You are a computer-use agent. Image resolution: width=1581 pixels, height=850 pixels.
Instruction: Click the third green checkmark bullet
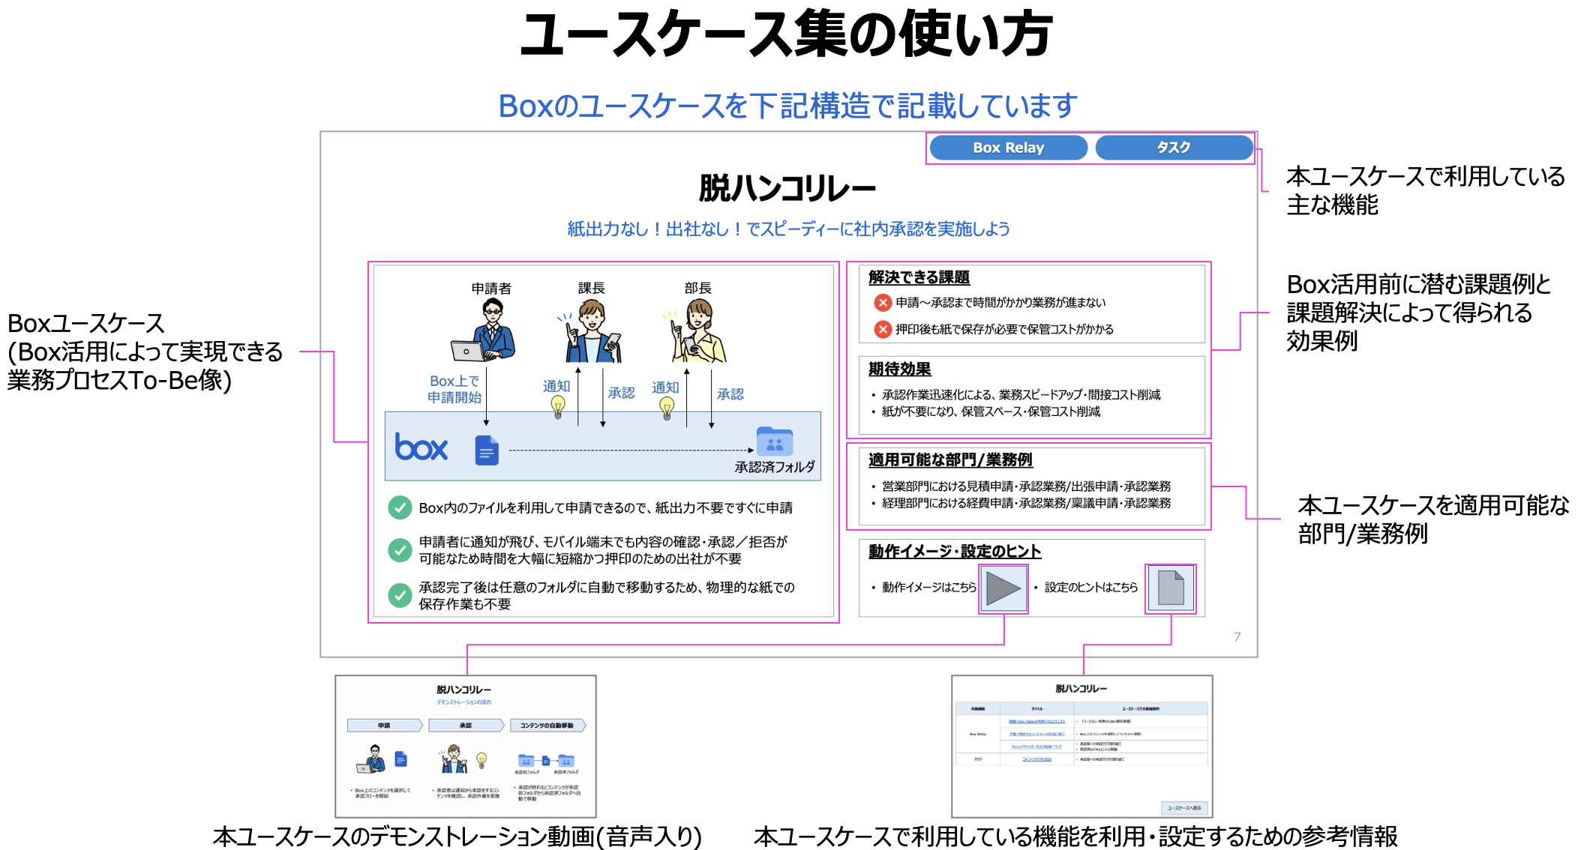(x=400, y=595)
